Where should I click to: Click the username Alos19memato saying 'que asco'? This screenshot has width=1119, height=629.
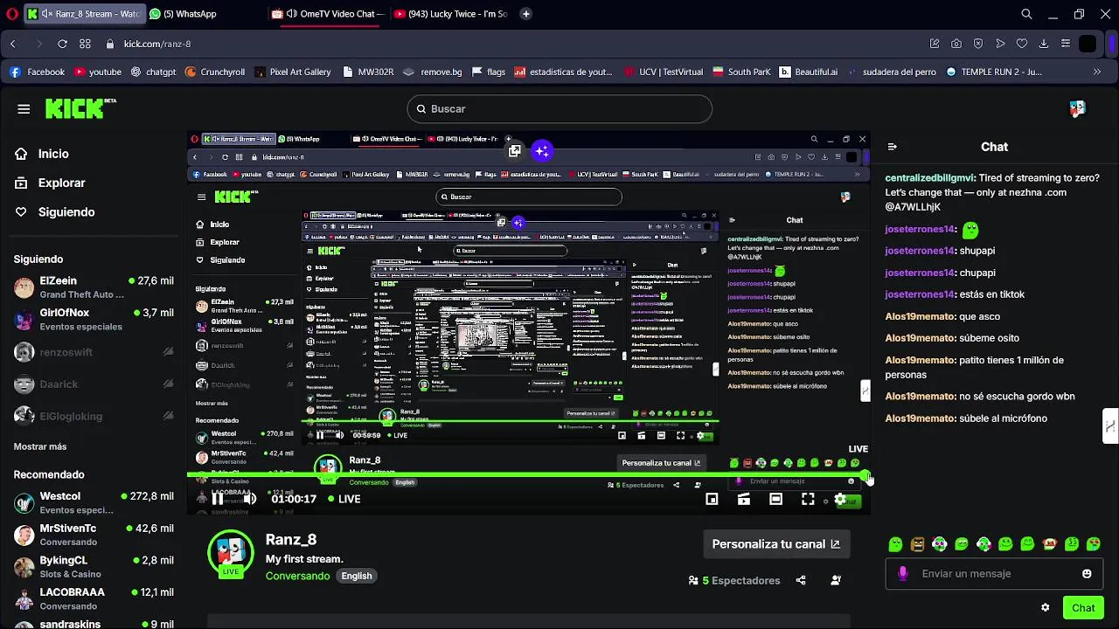[x=919, y=316]
